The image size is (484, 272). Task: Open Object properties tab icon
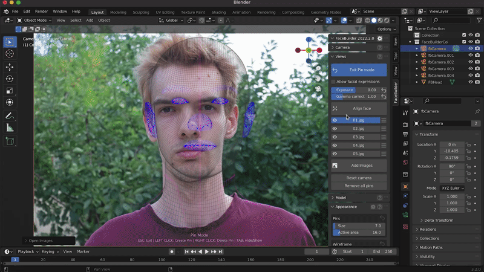(x=405, y=187)
